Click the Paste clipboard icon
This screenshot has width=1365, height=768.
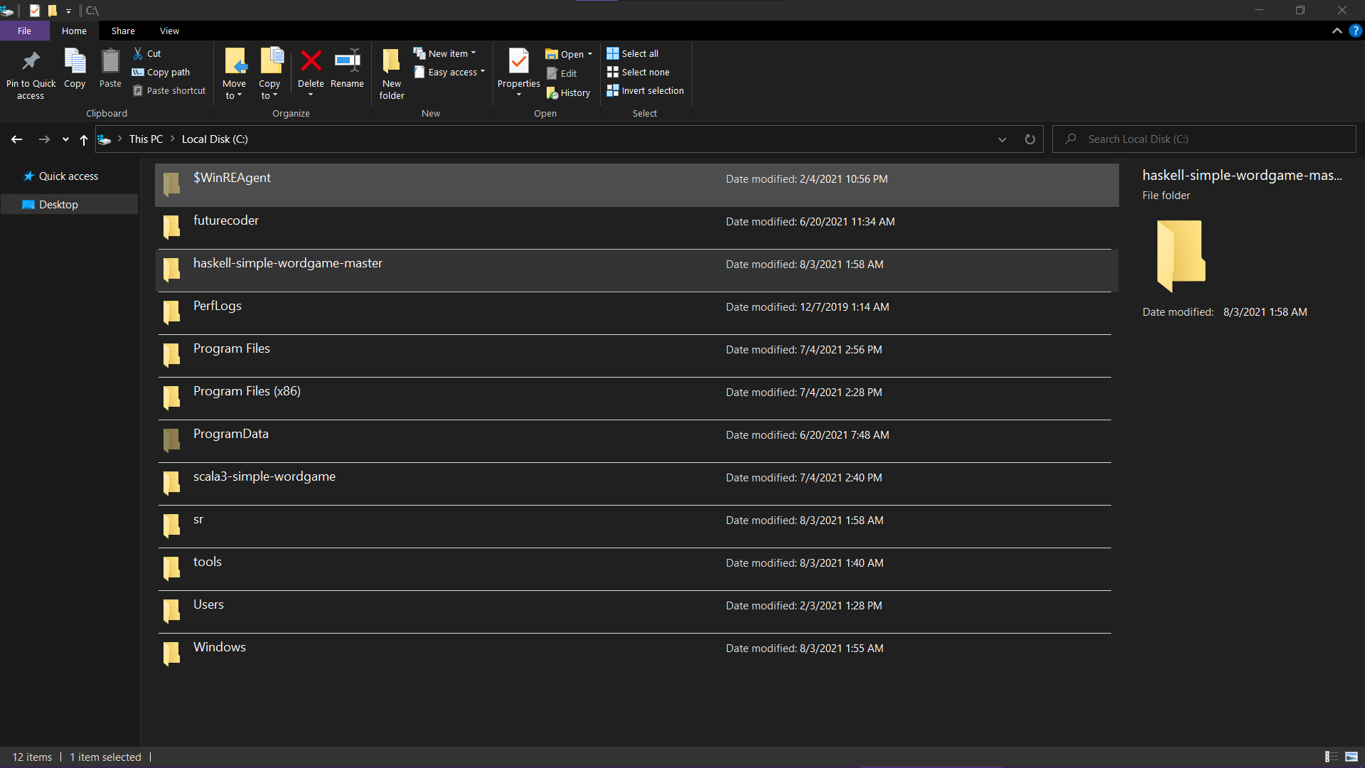coord(110,62)
